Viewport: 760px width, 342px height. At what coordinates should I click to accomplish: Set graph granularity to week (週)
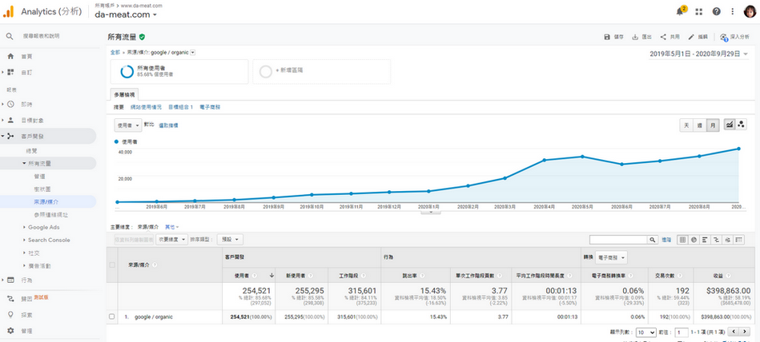pyautogui.click(x=699, y=125)
